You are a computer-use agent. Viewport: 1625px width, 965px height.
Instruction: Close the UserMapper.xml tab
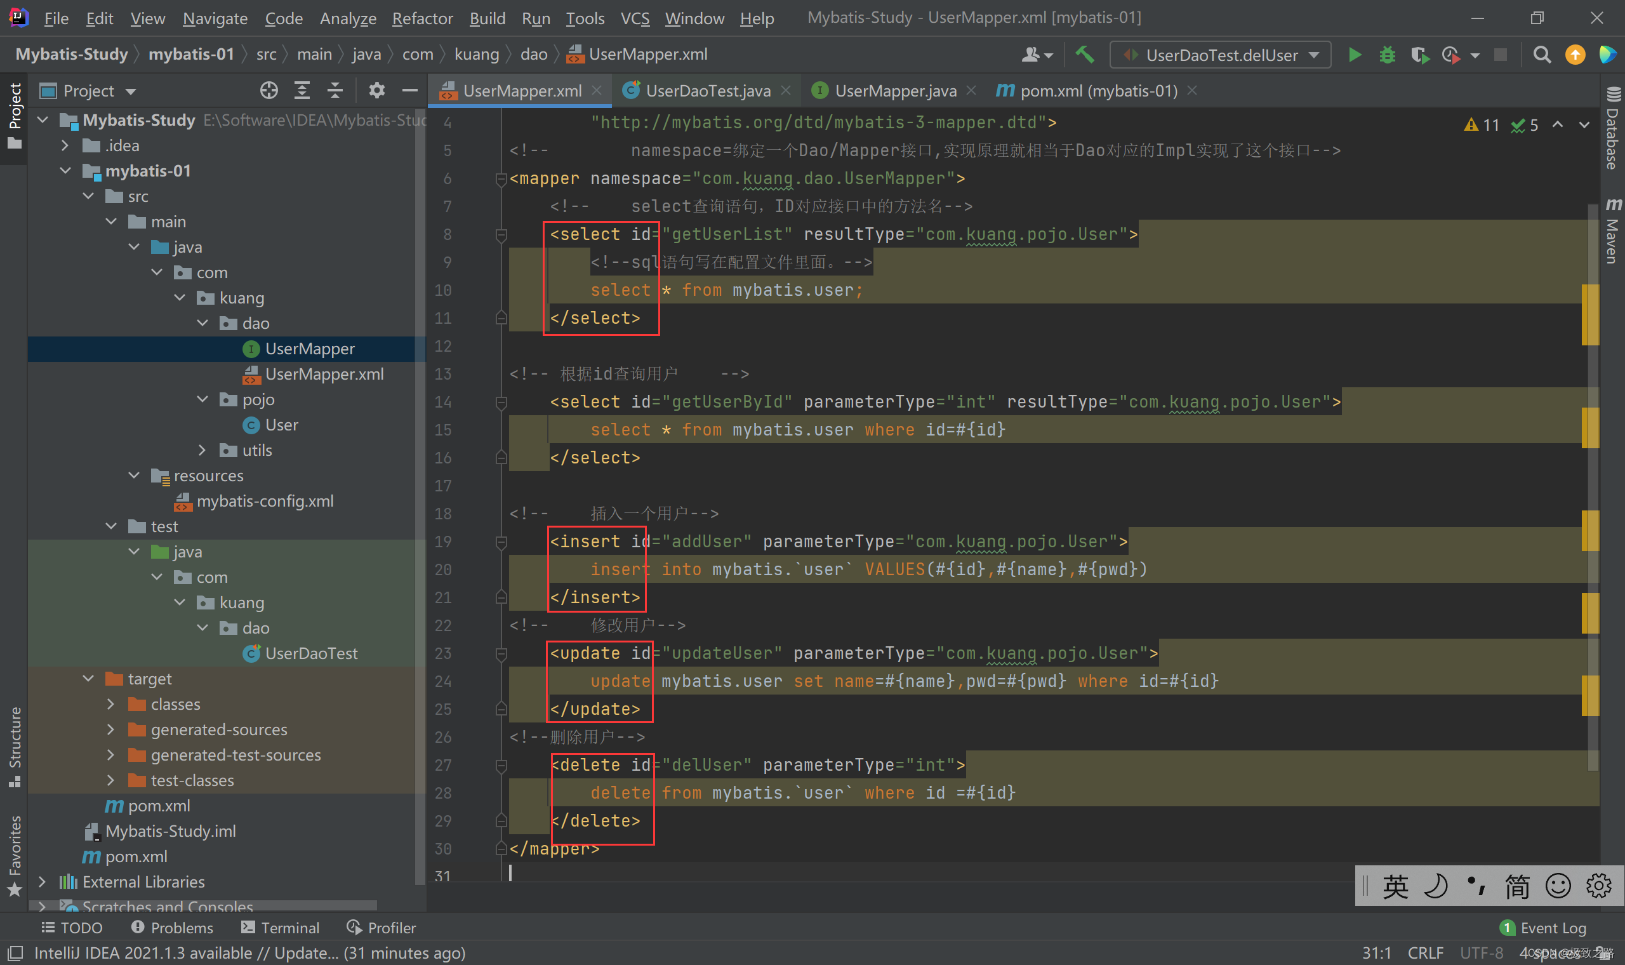[597, 90]
